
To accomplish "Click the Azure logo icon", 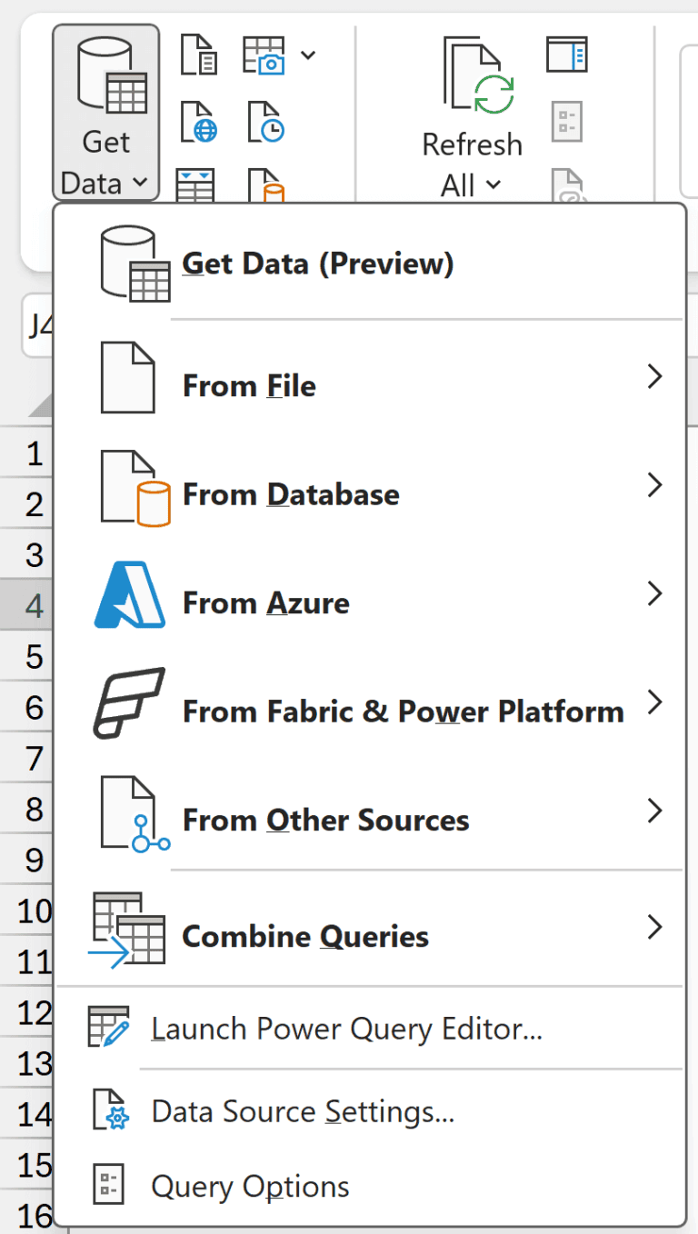I will (x=130, y=595).
